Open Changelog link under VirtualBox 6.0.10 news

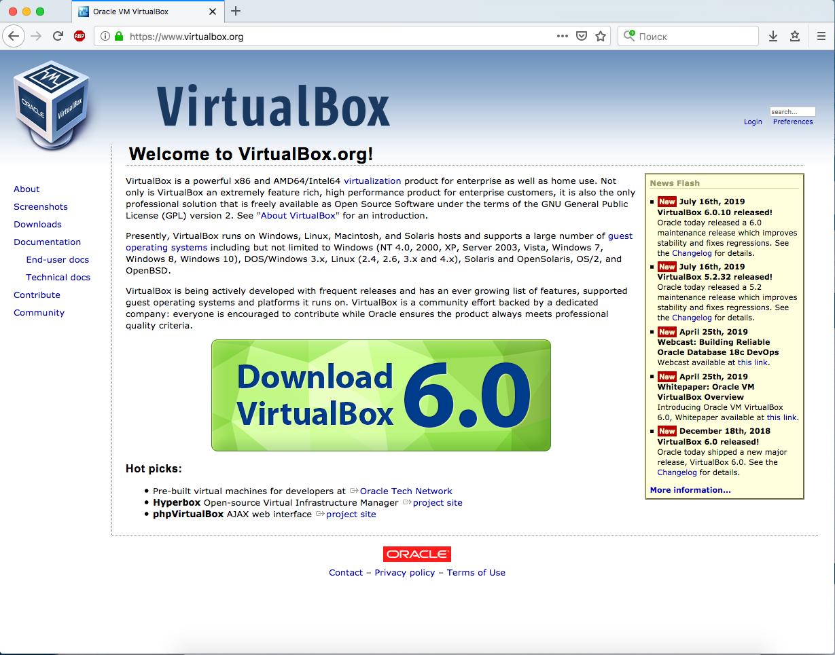point(692,253)
